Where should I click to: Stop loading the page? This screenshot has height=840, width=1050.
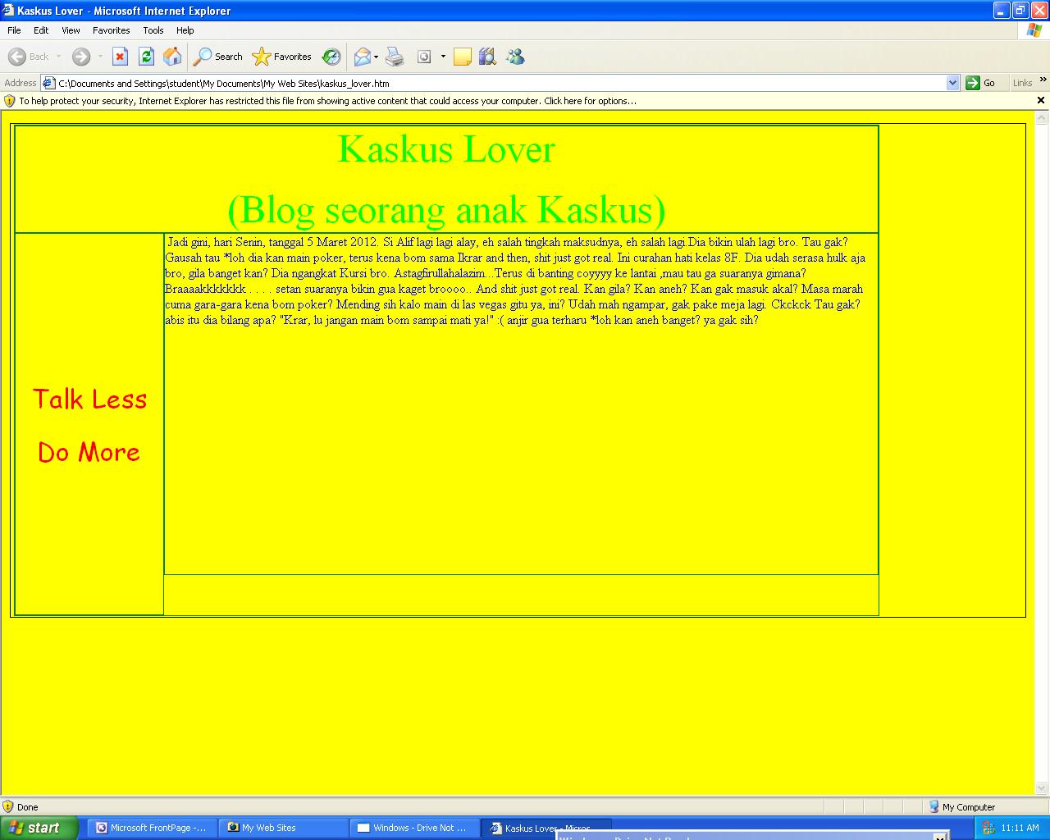(120, 57)
